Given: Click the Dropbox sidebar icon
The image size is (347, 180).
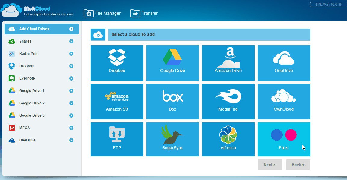Looking at the screenshot, I should [x=12, y=66].
